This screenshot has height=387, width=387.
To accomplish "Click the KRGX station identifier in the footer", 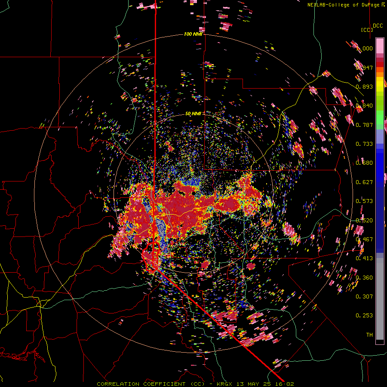I will [224, 384].
